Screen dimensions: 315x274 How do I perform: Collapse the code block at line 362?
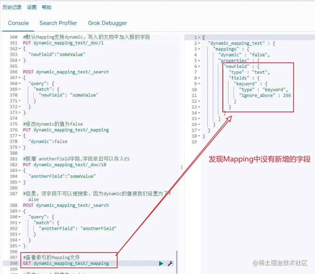pos(20,49)
